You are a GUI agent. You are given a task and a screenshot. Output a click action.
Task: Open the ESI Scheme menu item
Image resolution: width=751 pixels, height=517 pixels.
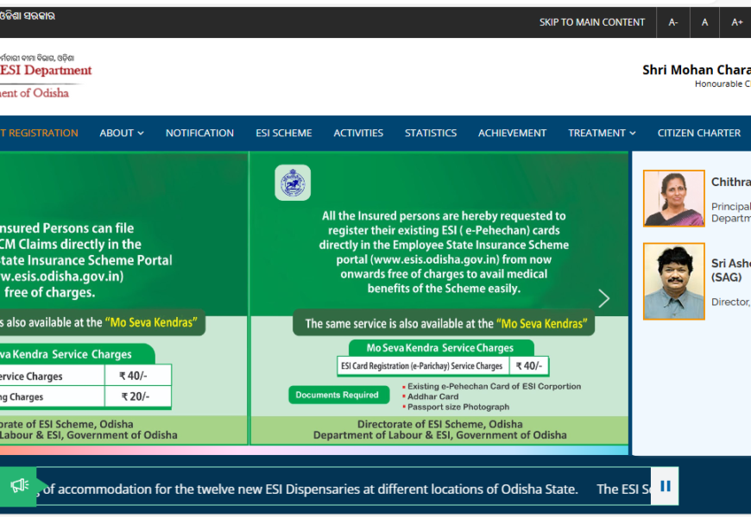click(x=283, y=133)
